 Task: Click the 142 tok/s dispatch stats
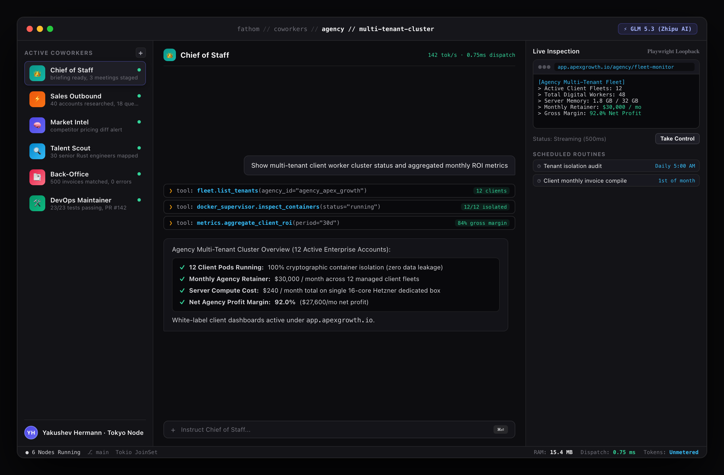pyautogui.click(x=471, y=55)
